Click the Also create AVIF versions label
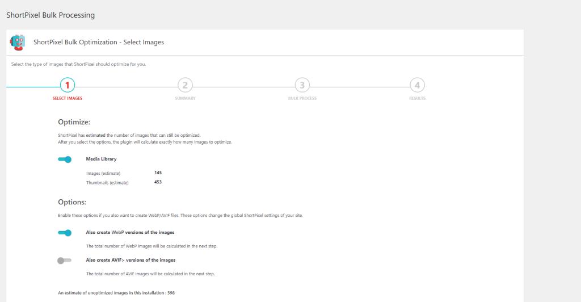The width and height of the screenshot is (581, 302). (x=131, y=260)
